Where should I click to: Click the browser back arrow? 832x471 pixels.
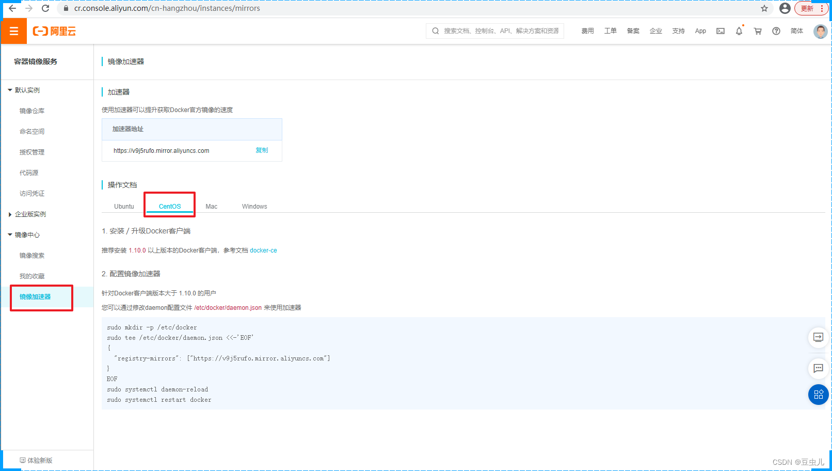pos(12,8)
